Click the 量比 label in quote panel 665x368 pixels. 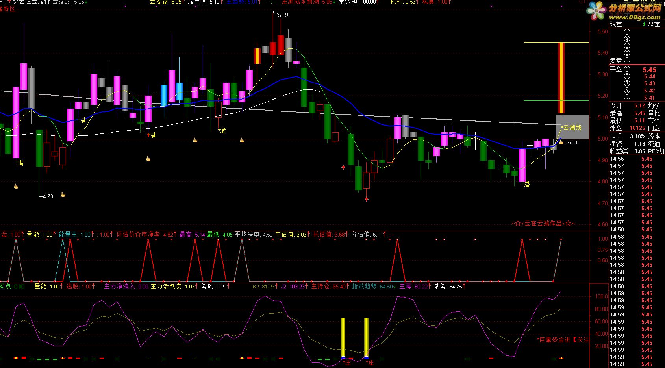coord(654,113)
